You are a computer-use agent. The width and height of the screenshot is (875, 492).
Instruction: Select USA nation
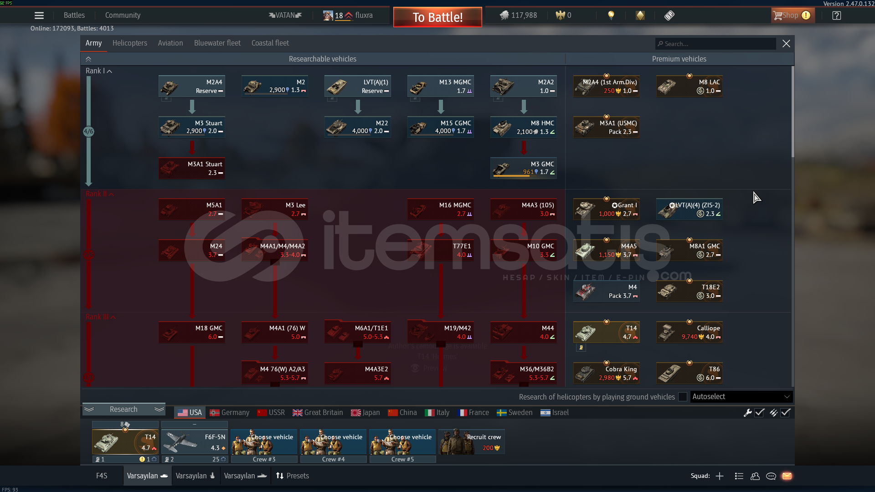click(x=190, y=413)
